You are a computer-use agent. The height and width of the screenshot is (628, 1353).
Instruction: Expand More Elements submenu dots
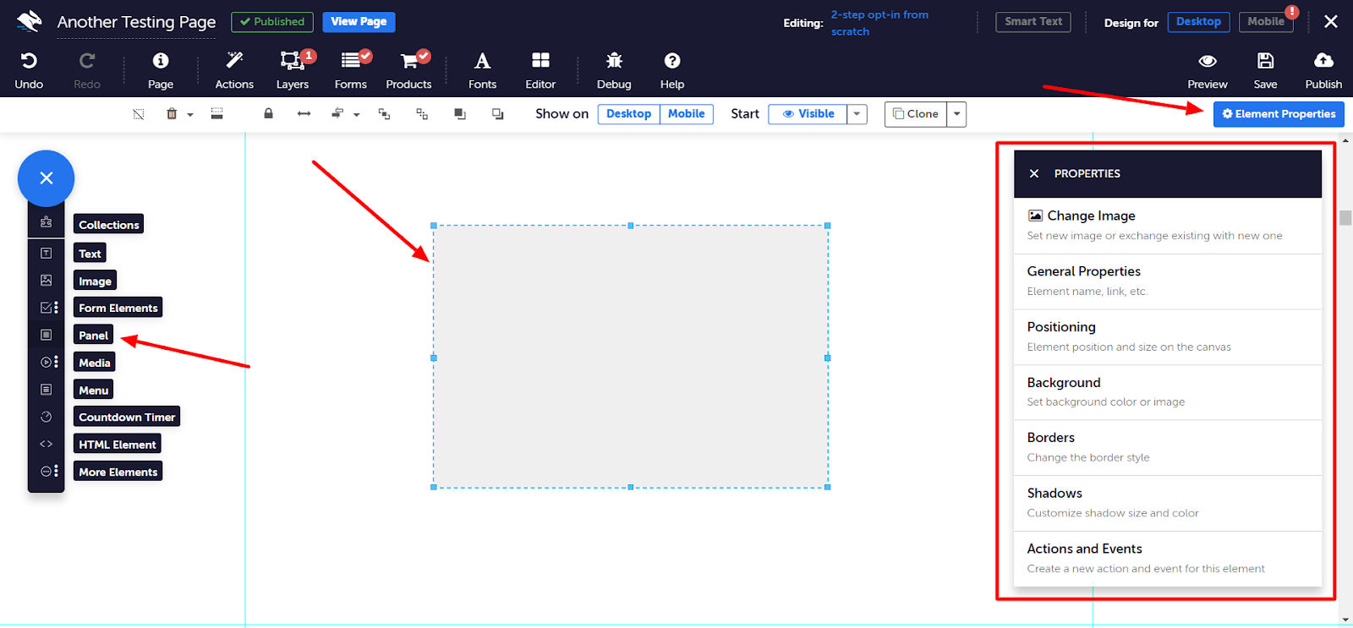[x=57, y=471]
